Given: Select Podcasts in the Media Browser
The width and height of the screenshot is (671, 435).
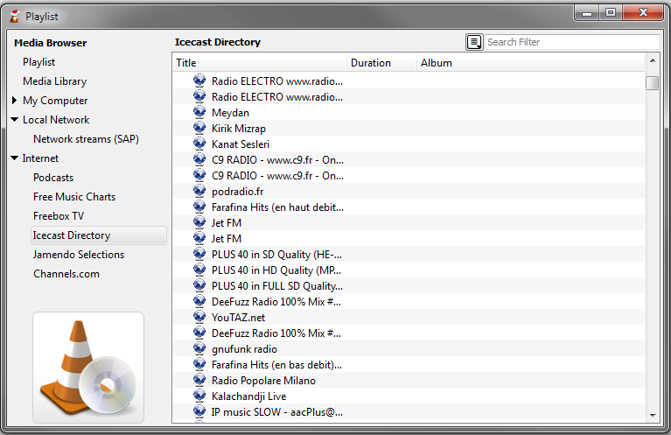Looking at the screenshot, I should point(53,178).
